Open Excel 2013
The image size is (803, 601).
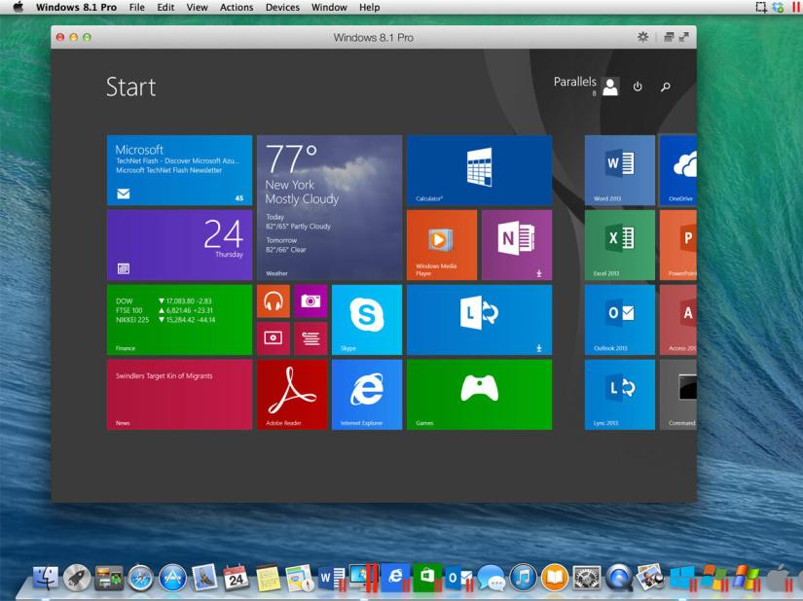(619, 244)
